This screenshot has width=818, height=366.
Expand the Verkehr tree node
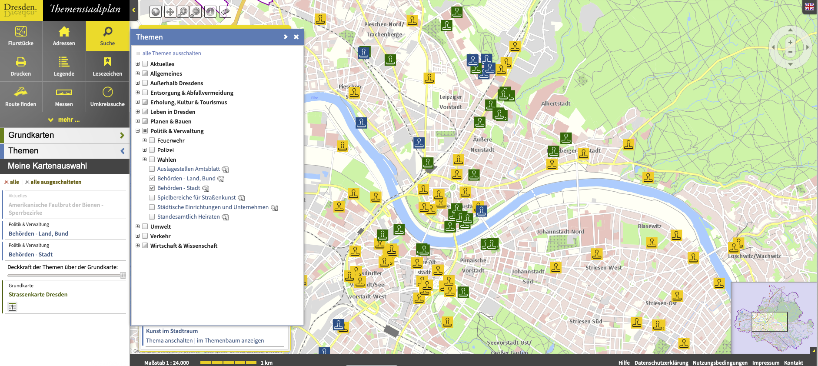point(138,236)
